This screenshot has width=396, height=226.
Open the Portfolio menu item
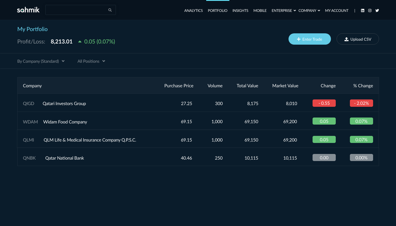218,10
